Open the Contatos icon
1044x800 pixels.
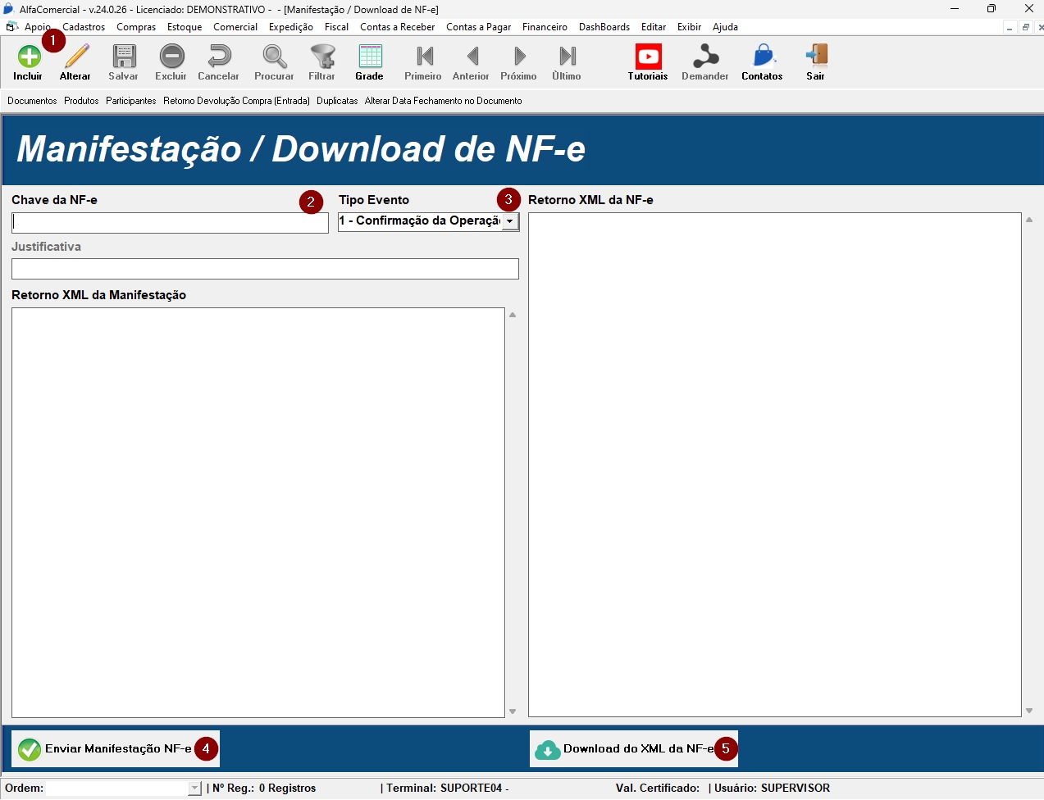point(762,57)
